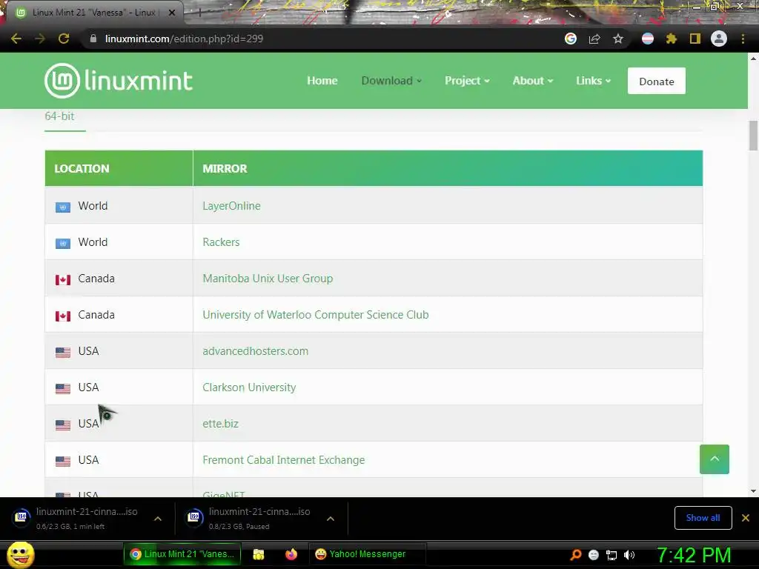Share this page via share icon
The height and width of the screenshot is (569, 759).
(x=594, y=39)
